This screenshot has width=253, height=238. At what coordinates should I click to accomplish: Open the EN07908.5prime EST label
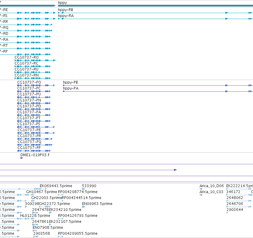pos(48,228)
